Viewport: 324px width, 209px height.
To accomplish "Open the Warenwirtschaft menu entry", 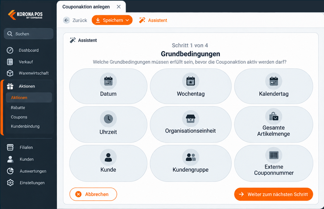I will (x=34, y=73).
